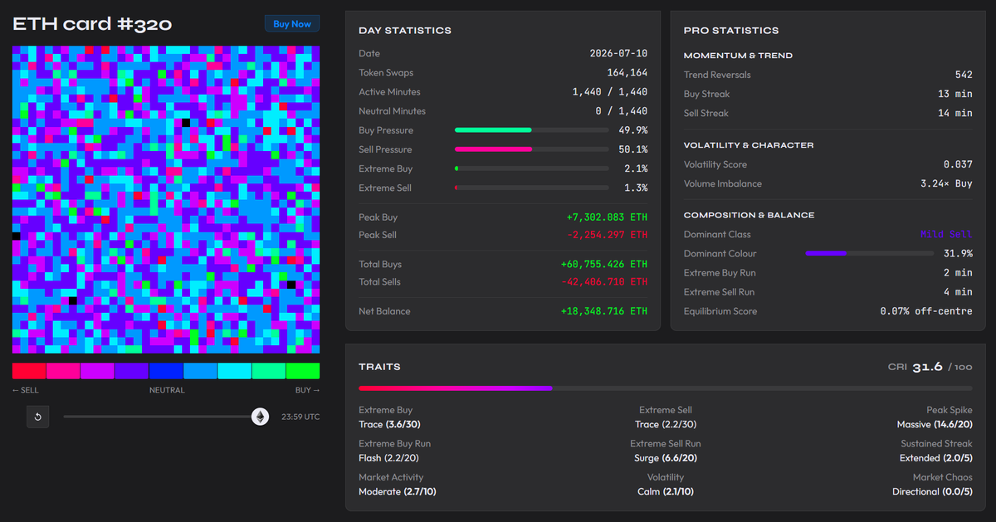This screenshot has height=522, width=996.
Task: Click the Buy Now button
Action: coord(292,24)
